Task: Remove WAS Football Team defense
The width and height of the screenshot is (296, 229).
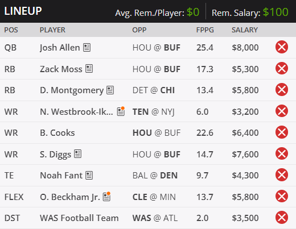Action: point(282,218)
